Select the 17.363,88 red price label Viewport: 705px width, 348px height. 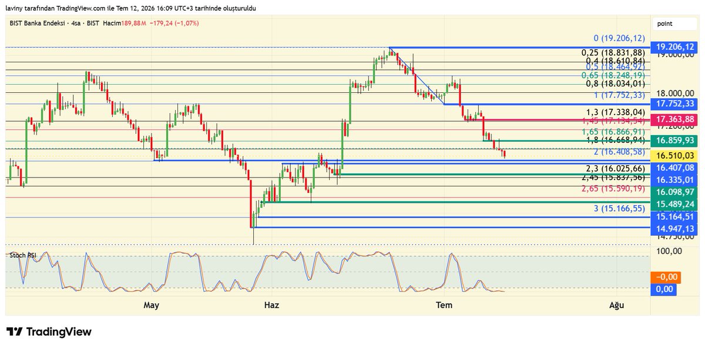[x=675, y=119]
